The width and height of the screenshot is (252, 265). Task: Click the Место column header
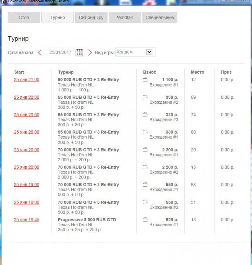pos(197,72)
